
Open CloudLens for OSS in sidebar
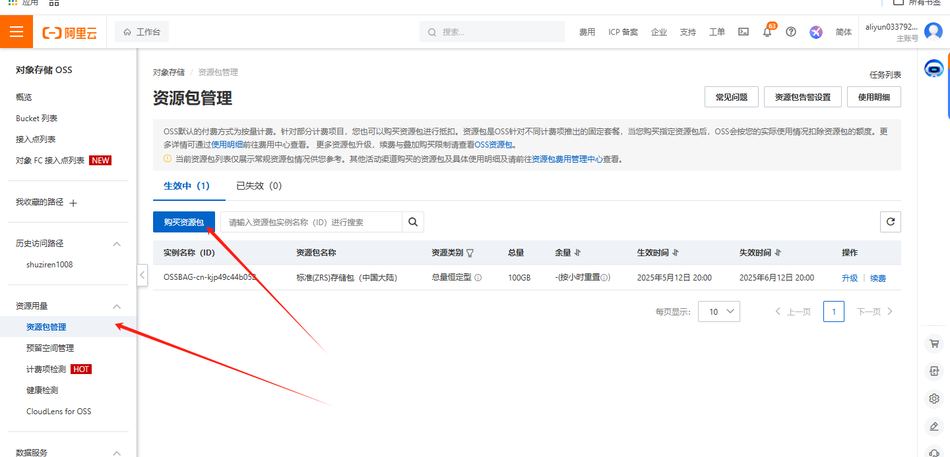click(x=59, y=411)
